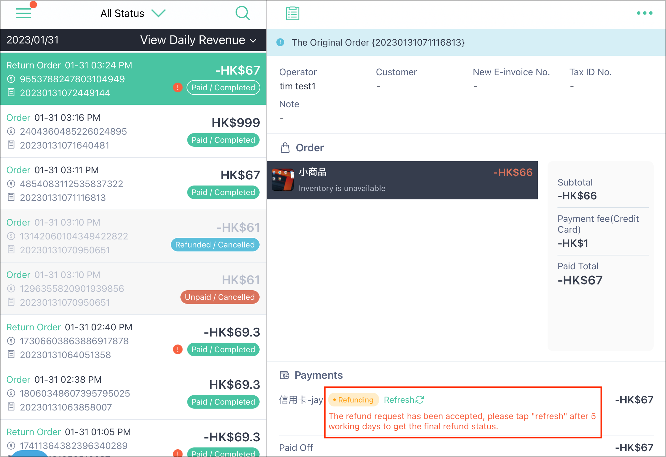Click payment icon beside 1296355820901939856

point(11,288)
